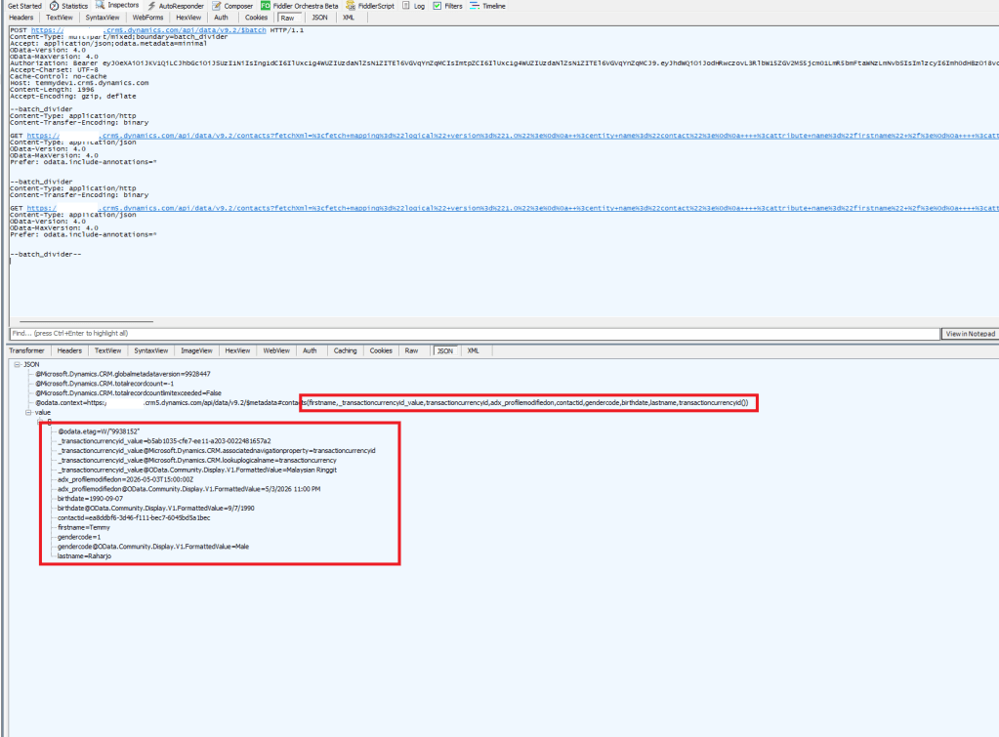999x737 pixels.
Task: Open request TextView tab
Action: [x=60, y=18]
